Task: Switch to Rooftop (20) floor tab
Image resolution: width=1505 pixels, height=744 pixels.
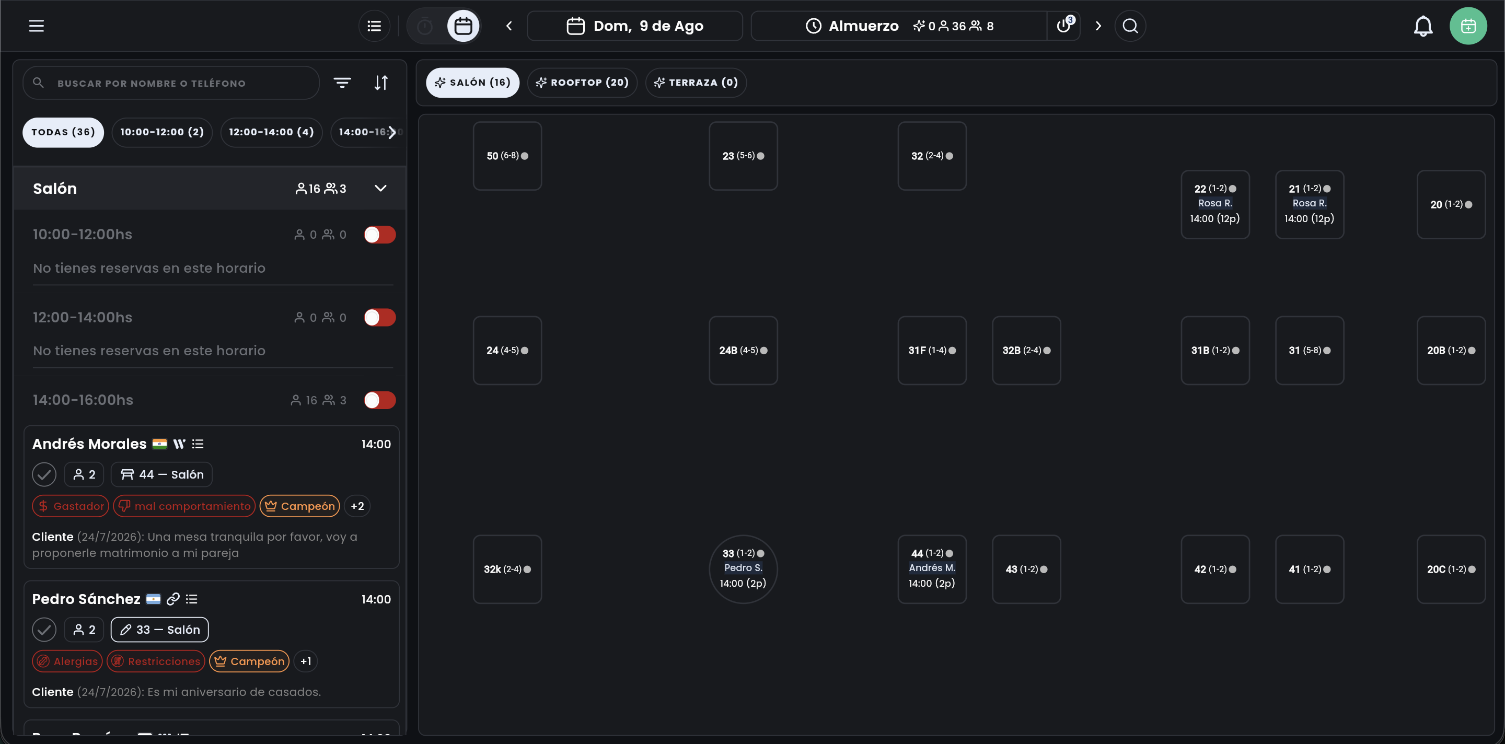Action: click(582, 83)
